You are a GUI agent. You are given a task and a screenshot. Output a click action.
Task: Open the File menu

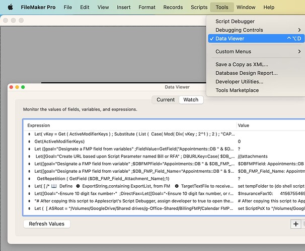(67, 8)
